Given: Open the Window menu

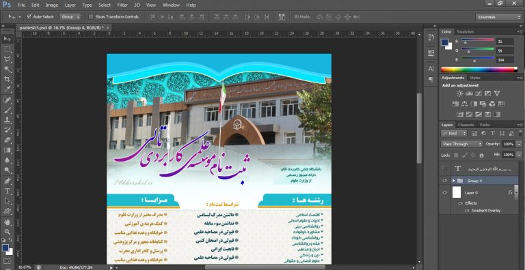Looking at the screenshot, I should coord(171,5).
